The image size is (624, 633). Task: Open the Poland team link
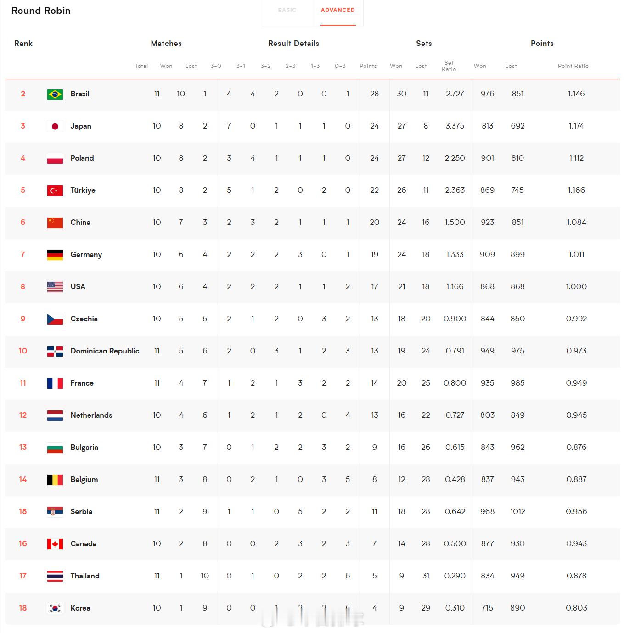(x=82, y=158)
